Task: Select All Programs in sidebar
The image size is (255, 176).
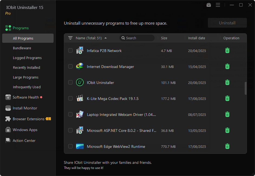Action: [28, 38]
